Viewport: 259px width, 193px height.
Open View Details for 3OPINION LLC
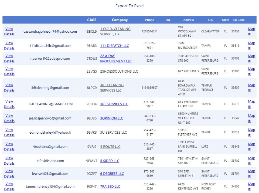9,118
